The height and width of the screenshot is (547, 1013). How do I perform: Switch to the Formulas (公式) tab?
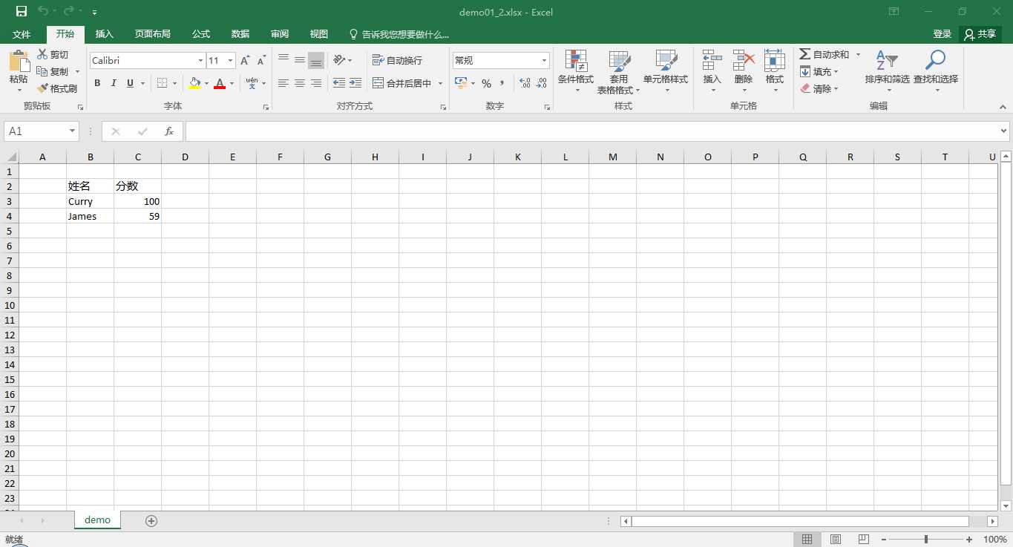click(201, 34)
